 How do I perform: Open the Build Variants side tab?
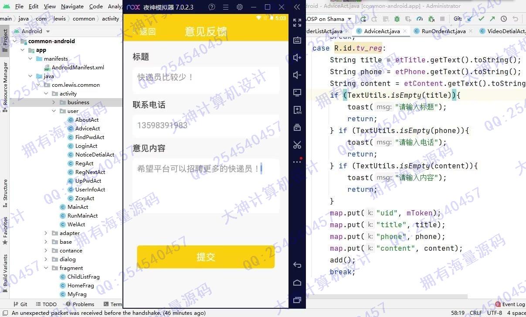(5, 273)
